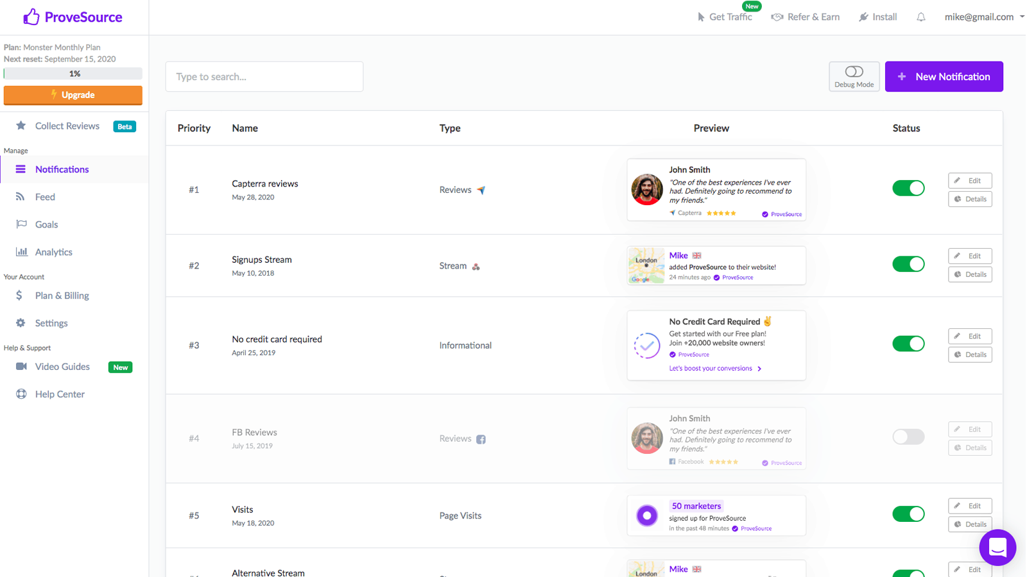Click the FB Reviews notification name
Viewport: 1027px width, 577px height.
[254, 432]
